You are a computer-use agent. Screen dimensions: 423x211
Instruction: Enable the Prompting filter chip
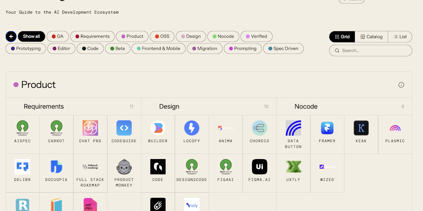[243, 49]
